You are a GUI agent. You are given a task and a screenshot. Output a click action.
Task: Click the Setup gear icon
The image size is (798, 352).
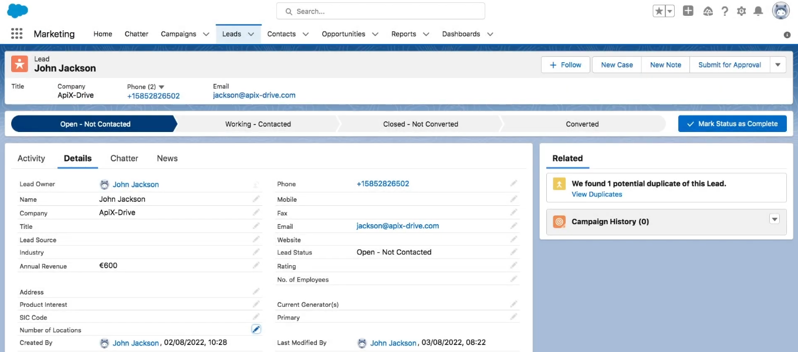tap(741, 11)
